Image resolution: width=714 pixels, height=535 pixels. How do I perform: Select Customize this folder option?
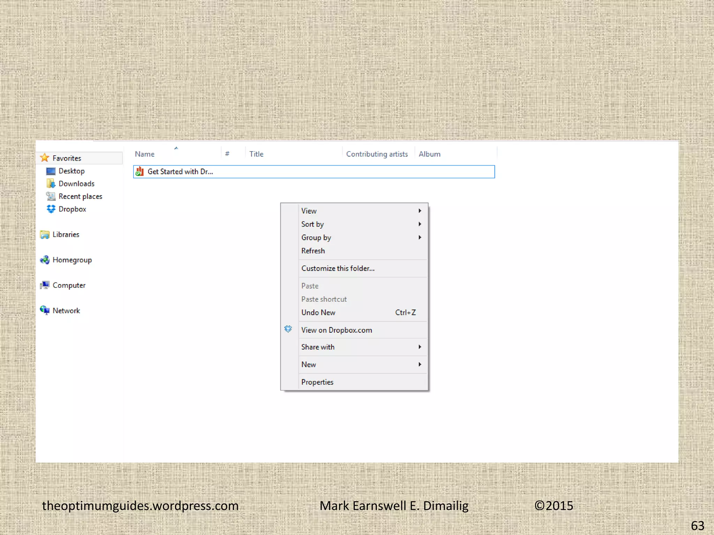pyautogui.click(x=338, y=268)
